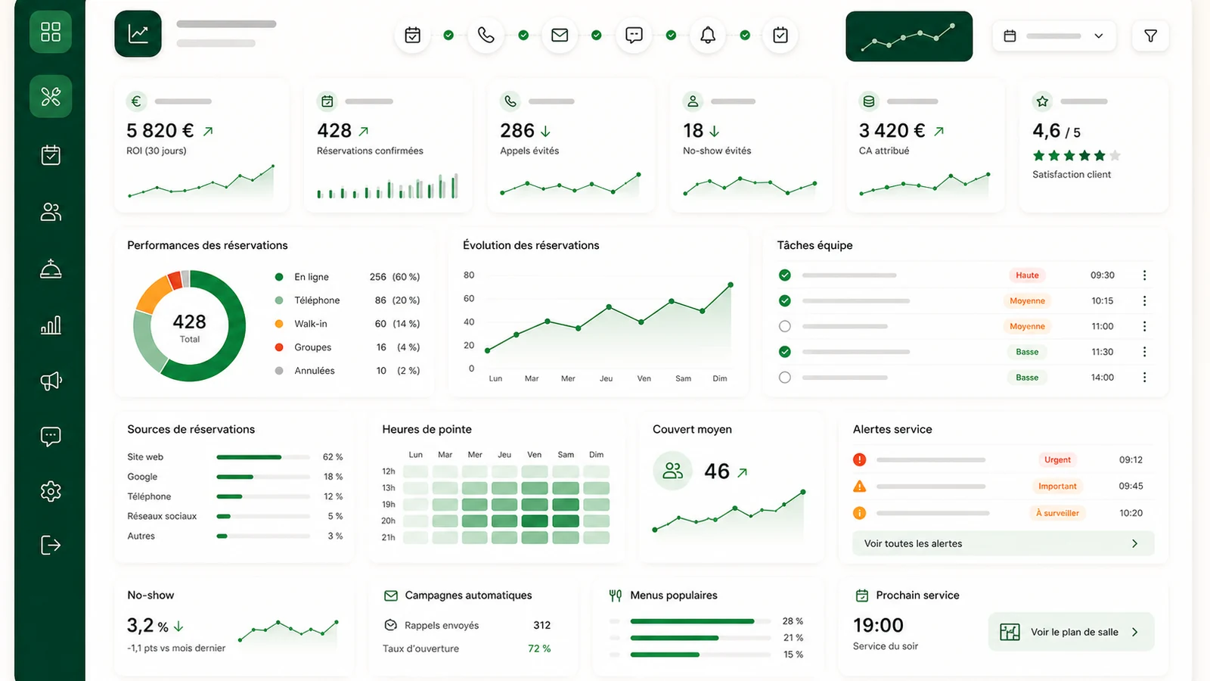Open the calendar check icon in sidebar

pyautogui.click(x=51, y=155)
